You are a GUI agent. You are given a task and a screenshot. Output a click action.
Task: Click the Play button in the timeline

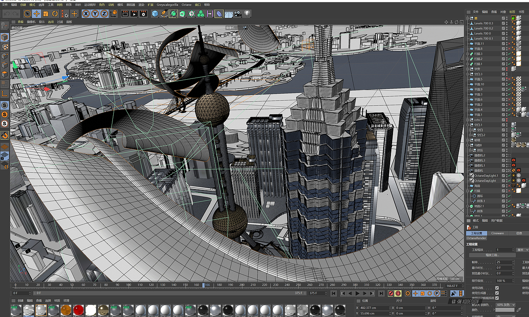(357, 293)
